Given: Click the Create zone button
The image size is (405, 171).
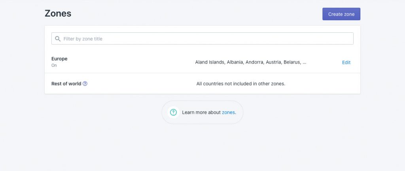Looking at the screenshot, I should 341,14.
